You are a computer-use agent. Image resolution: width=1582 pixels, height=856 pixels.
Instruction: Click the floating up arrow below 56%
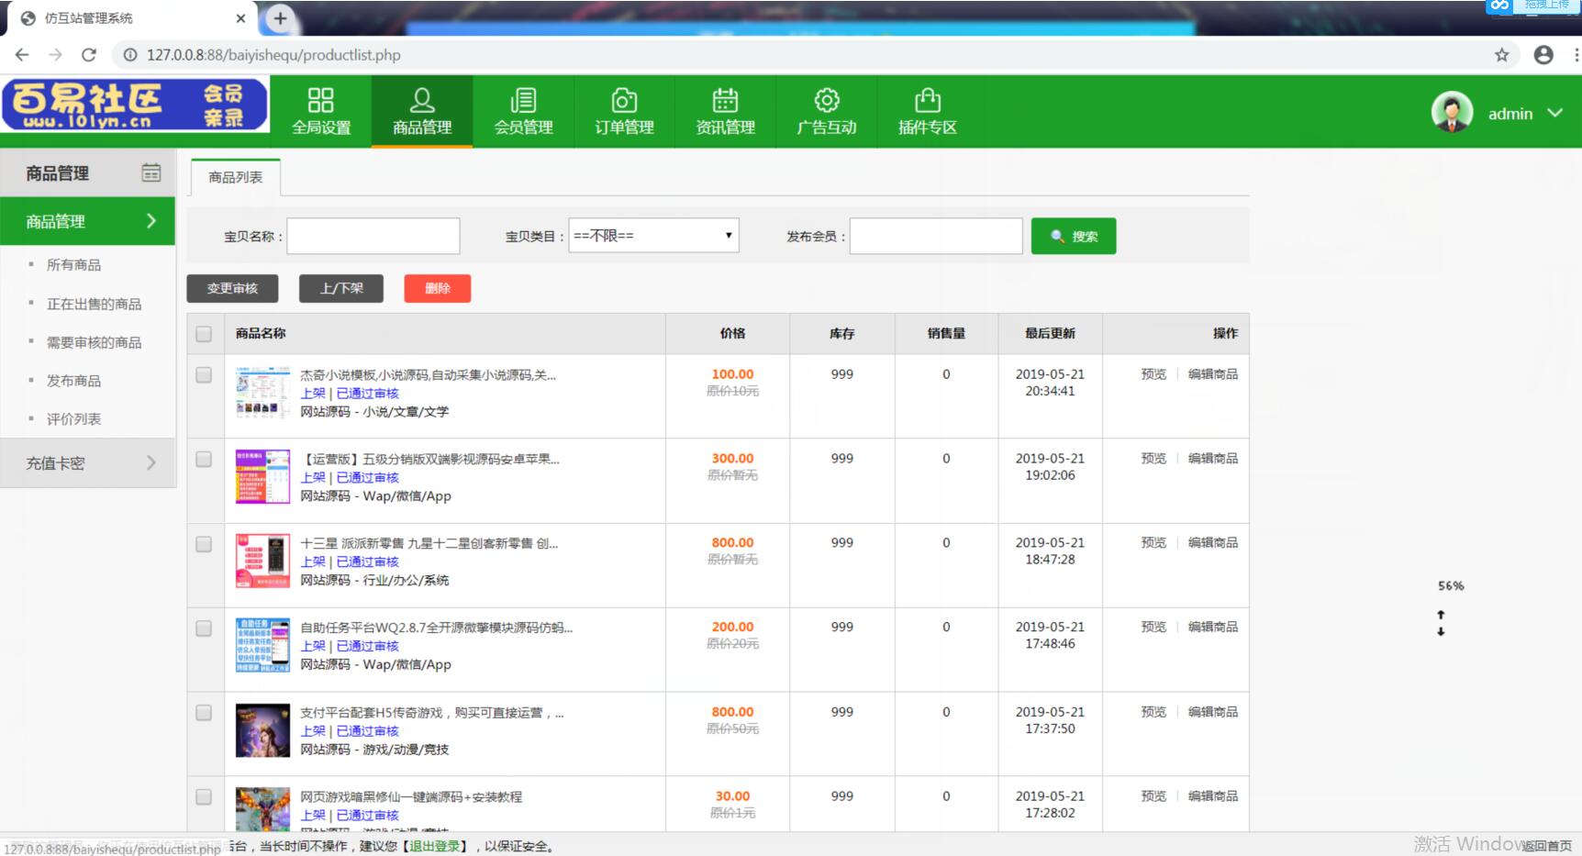1441,615
